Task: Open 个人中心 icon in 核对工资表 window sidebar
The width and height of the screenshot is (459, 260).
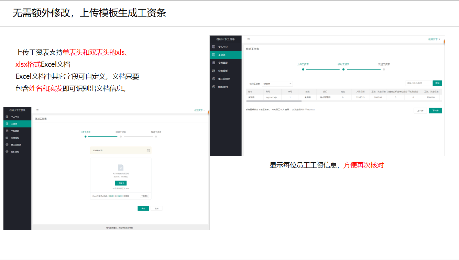Action: pyautogui.click(x=214, y=47)
